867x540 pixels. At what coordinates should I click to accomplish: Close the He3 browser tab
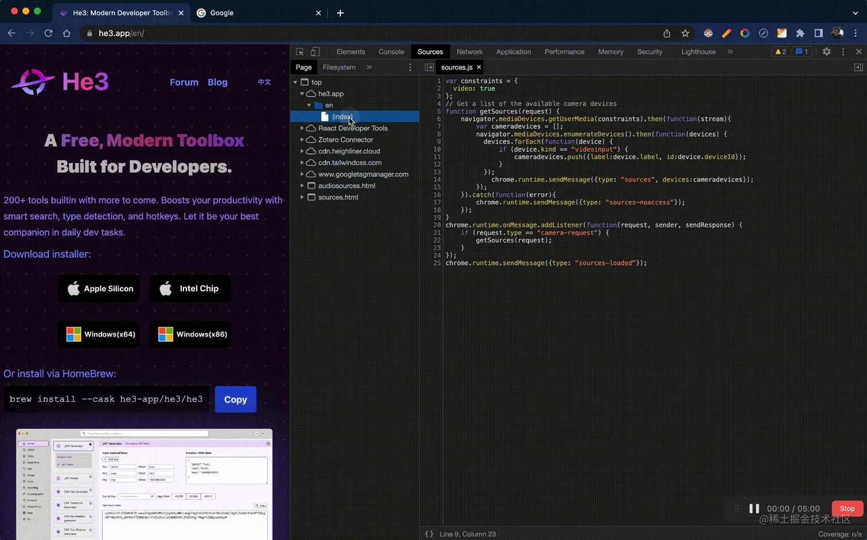pos(181,13)
